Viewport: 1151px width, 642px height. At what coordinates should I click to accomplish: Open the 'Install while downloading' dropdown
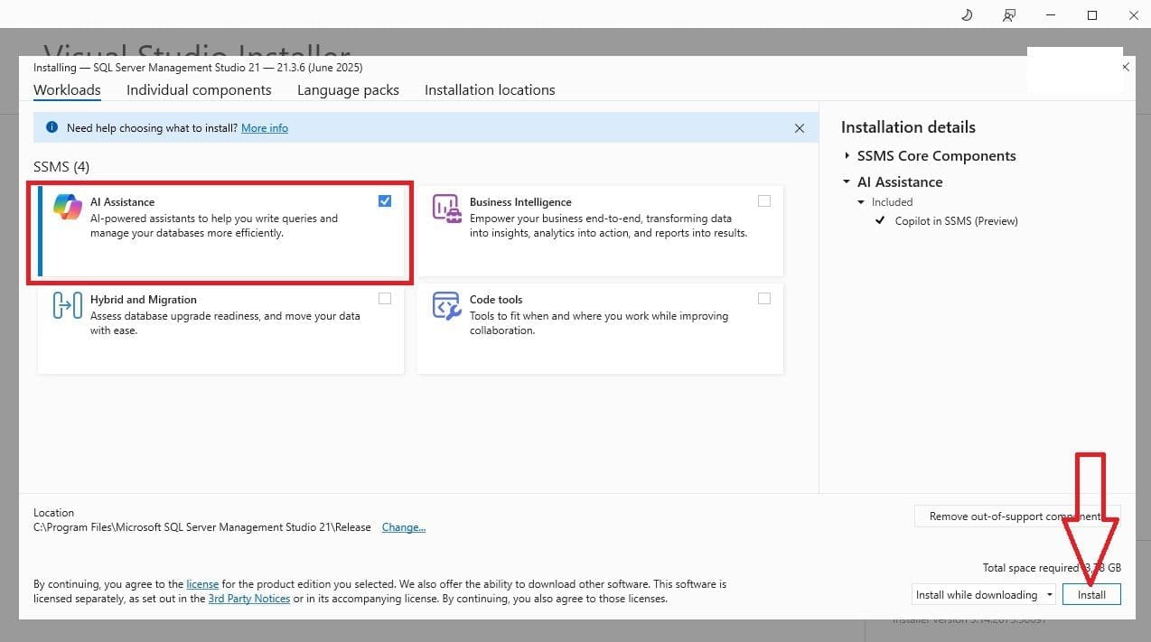tap(984, 594)
